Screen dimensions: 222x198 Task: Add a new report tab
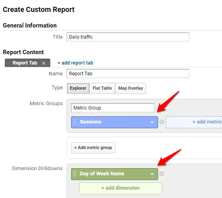tap(75, 63)
